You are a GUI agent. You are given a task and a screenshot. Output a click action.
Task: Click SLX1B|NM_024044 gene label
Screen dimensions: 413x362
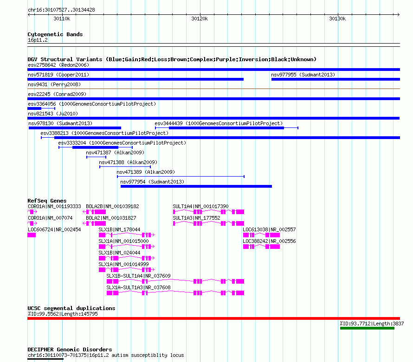point(119,253)
